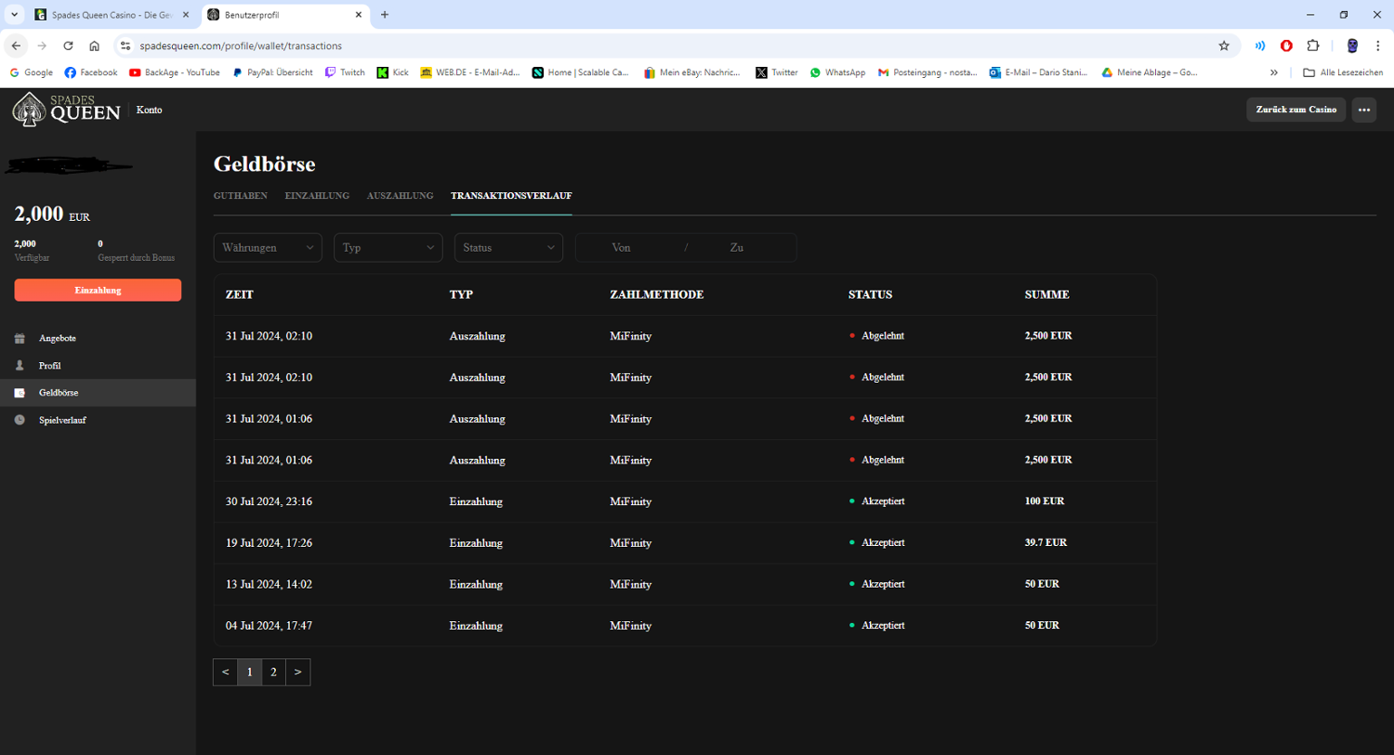Open the browser extensions puzzle icon
Screen dimensions: 1394x755
(1313, 46)
